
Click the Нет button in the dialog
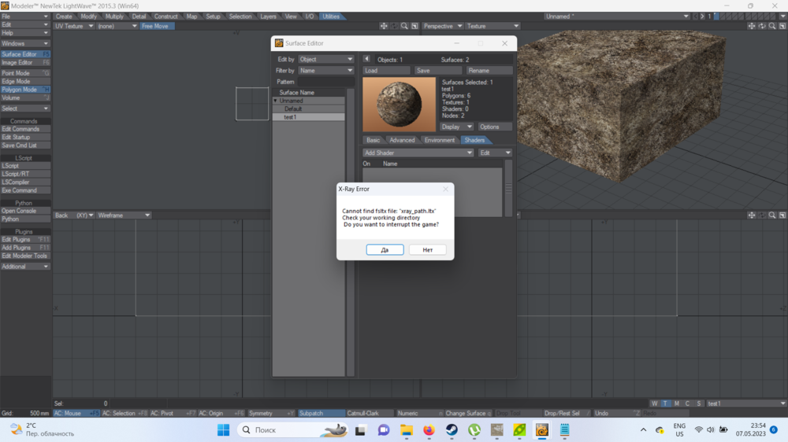click(x=428, y=249)
